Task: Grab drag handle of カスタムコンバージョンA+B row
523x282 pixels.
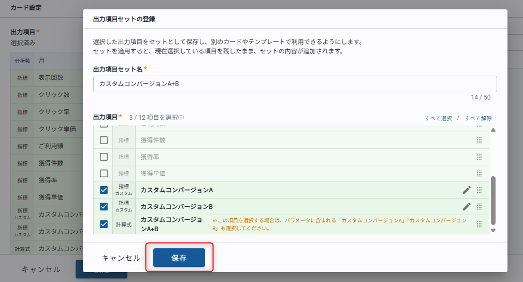Action: click(480, 224)
